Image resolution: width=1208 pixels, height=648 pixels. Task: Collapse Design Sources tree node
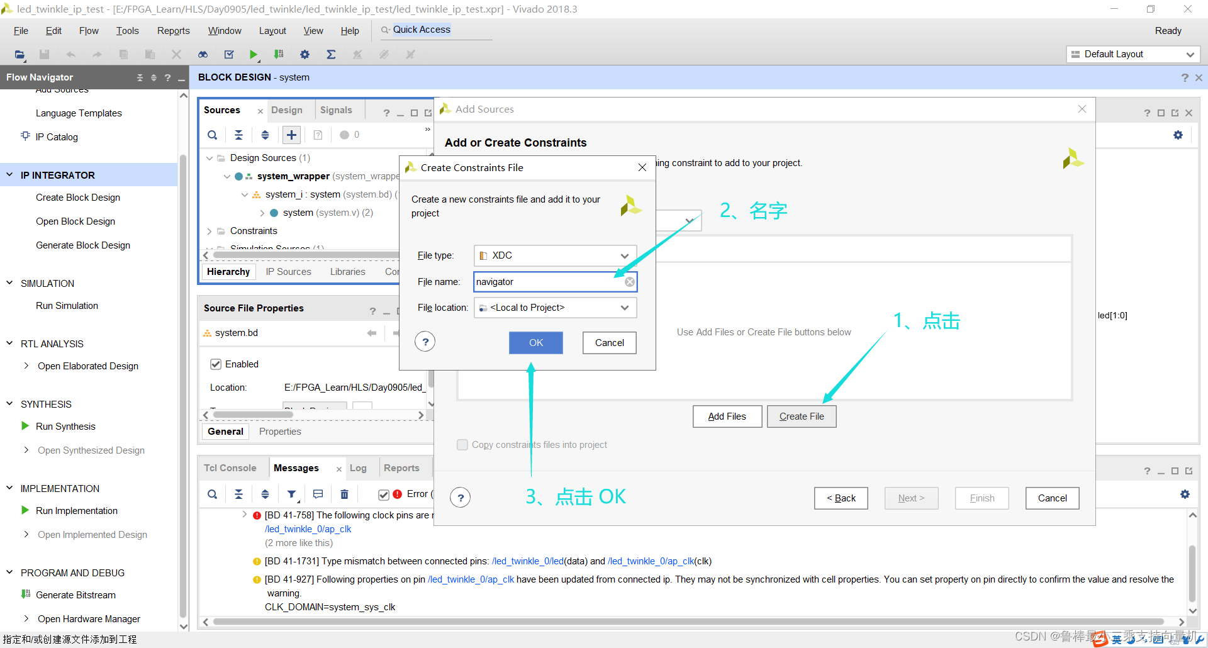click(x=209, y=158)
